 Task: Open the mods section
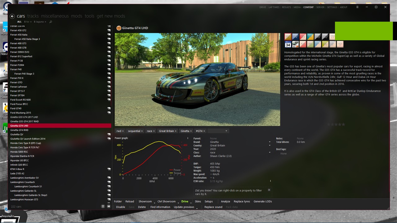(x=77, y=16)
